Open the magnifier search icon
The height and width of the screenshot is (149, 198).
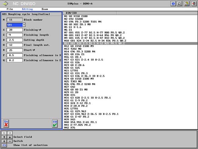coord(180,4)
